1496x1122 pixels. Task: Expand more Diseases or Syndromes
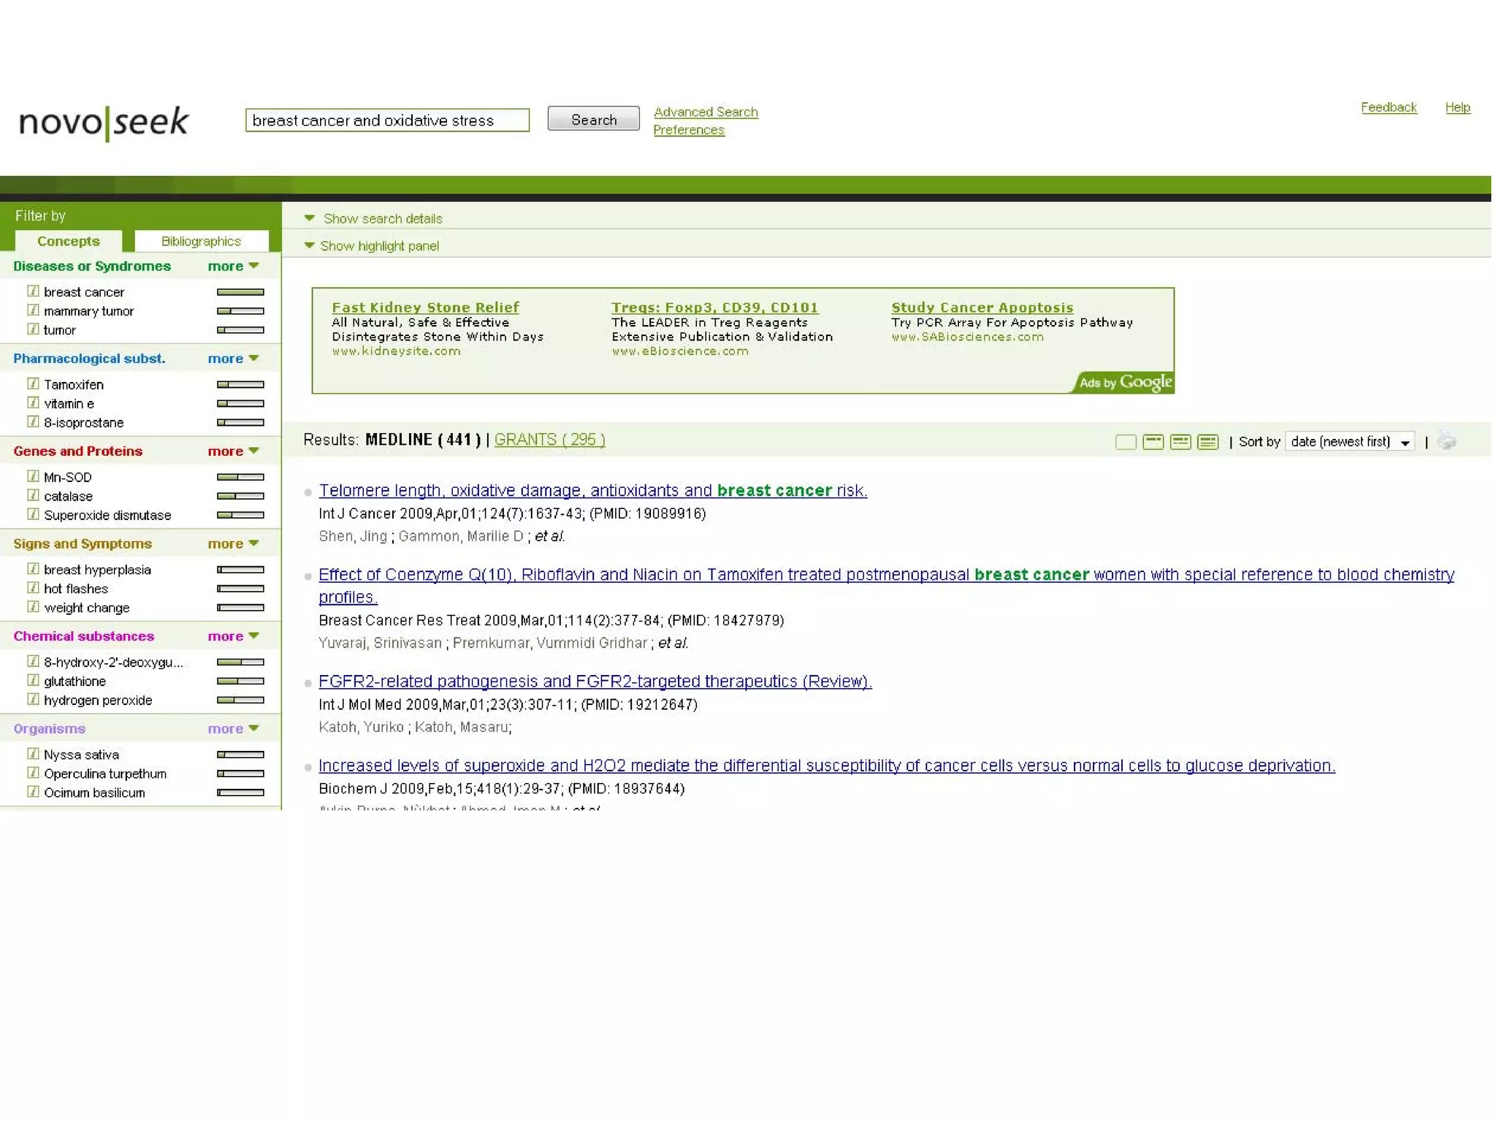pos(233,267)
